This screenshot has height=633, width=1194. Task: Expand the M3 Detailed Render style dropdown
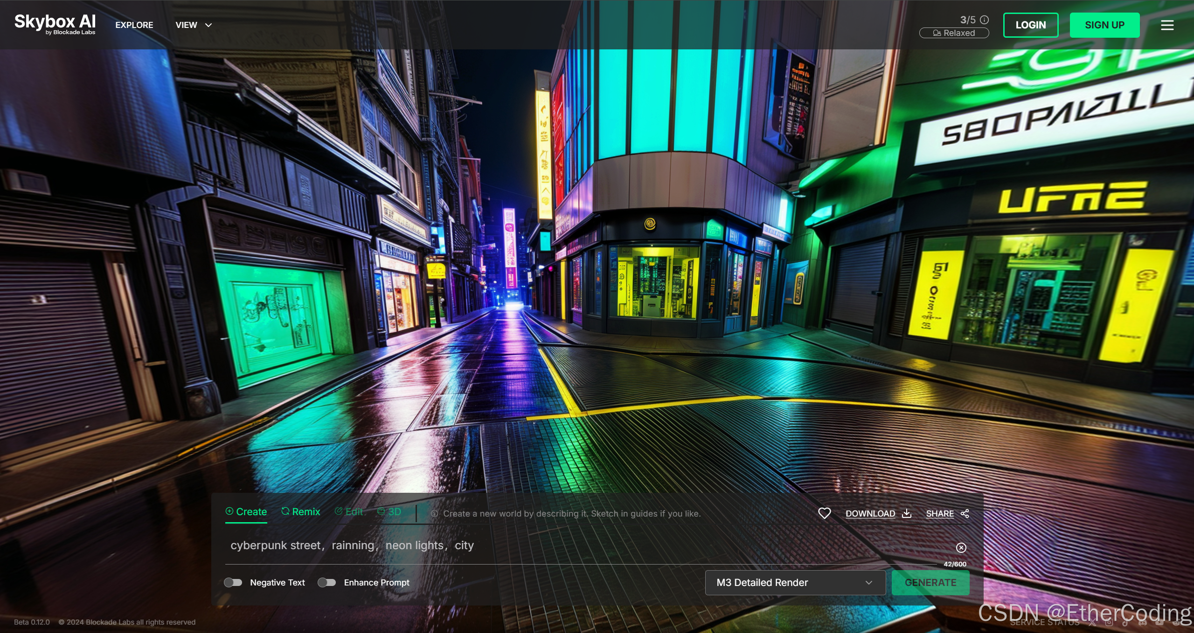795,582
